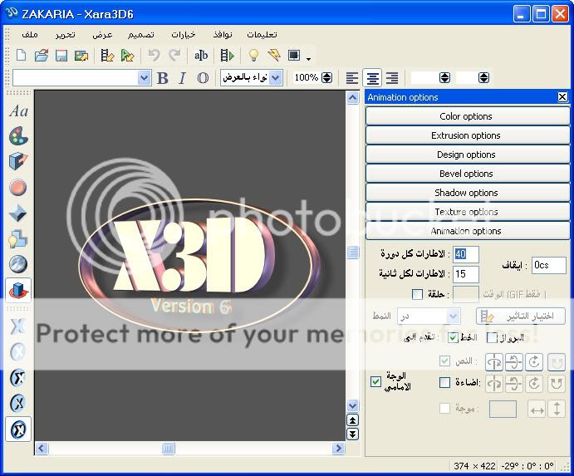The width and height of the screenshot is (574, 476).
Task: Open the نواء بالعرض dropdown
Action: click(276, 78)
